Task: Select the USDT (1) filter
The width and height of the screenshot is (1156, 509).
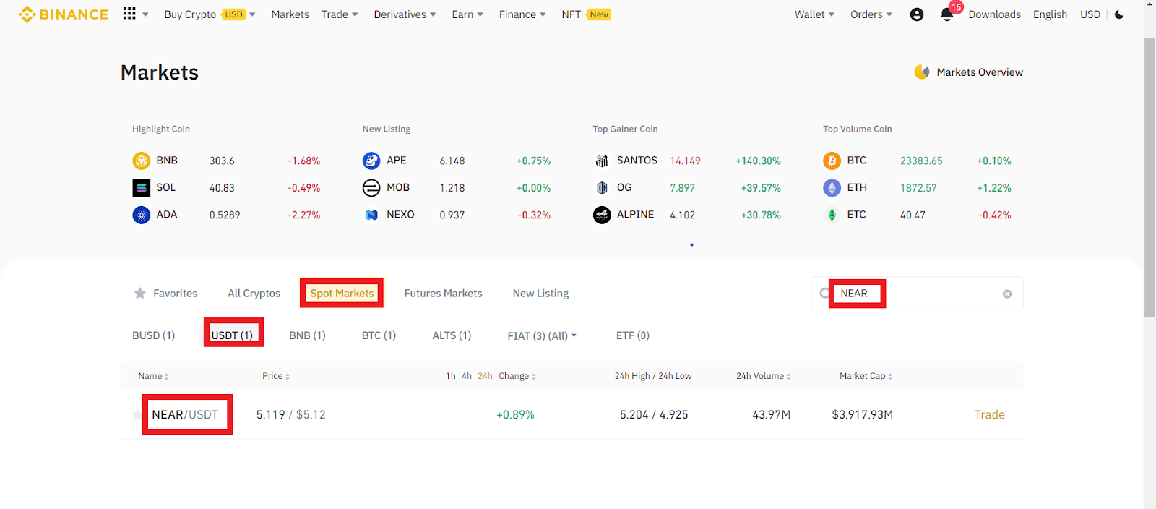Action: (232, 335)
